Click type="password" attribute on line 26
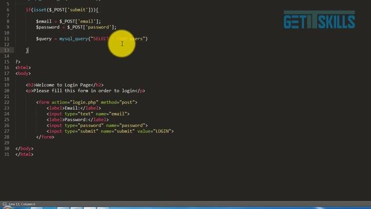371x209 pixels. click(x=84, y=125)
